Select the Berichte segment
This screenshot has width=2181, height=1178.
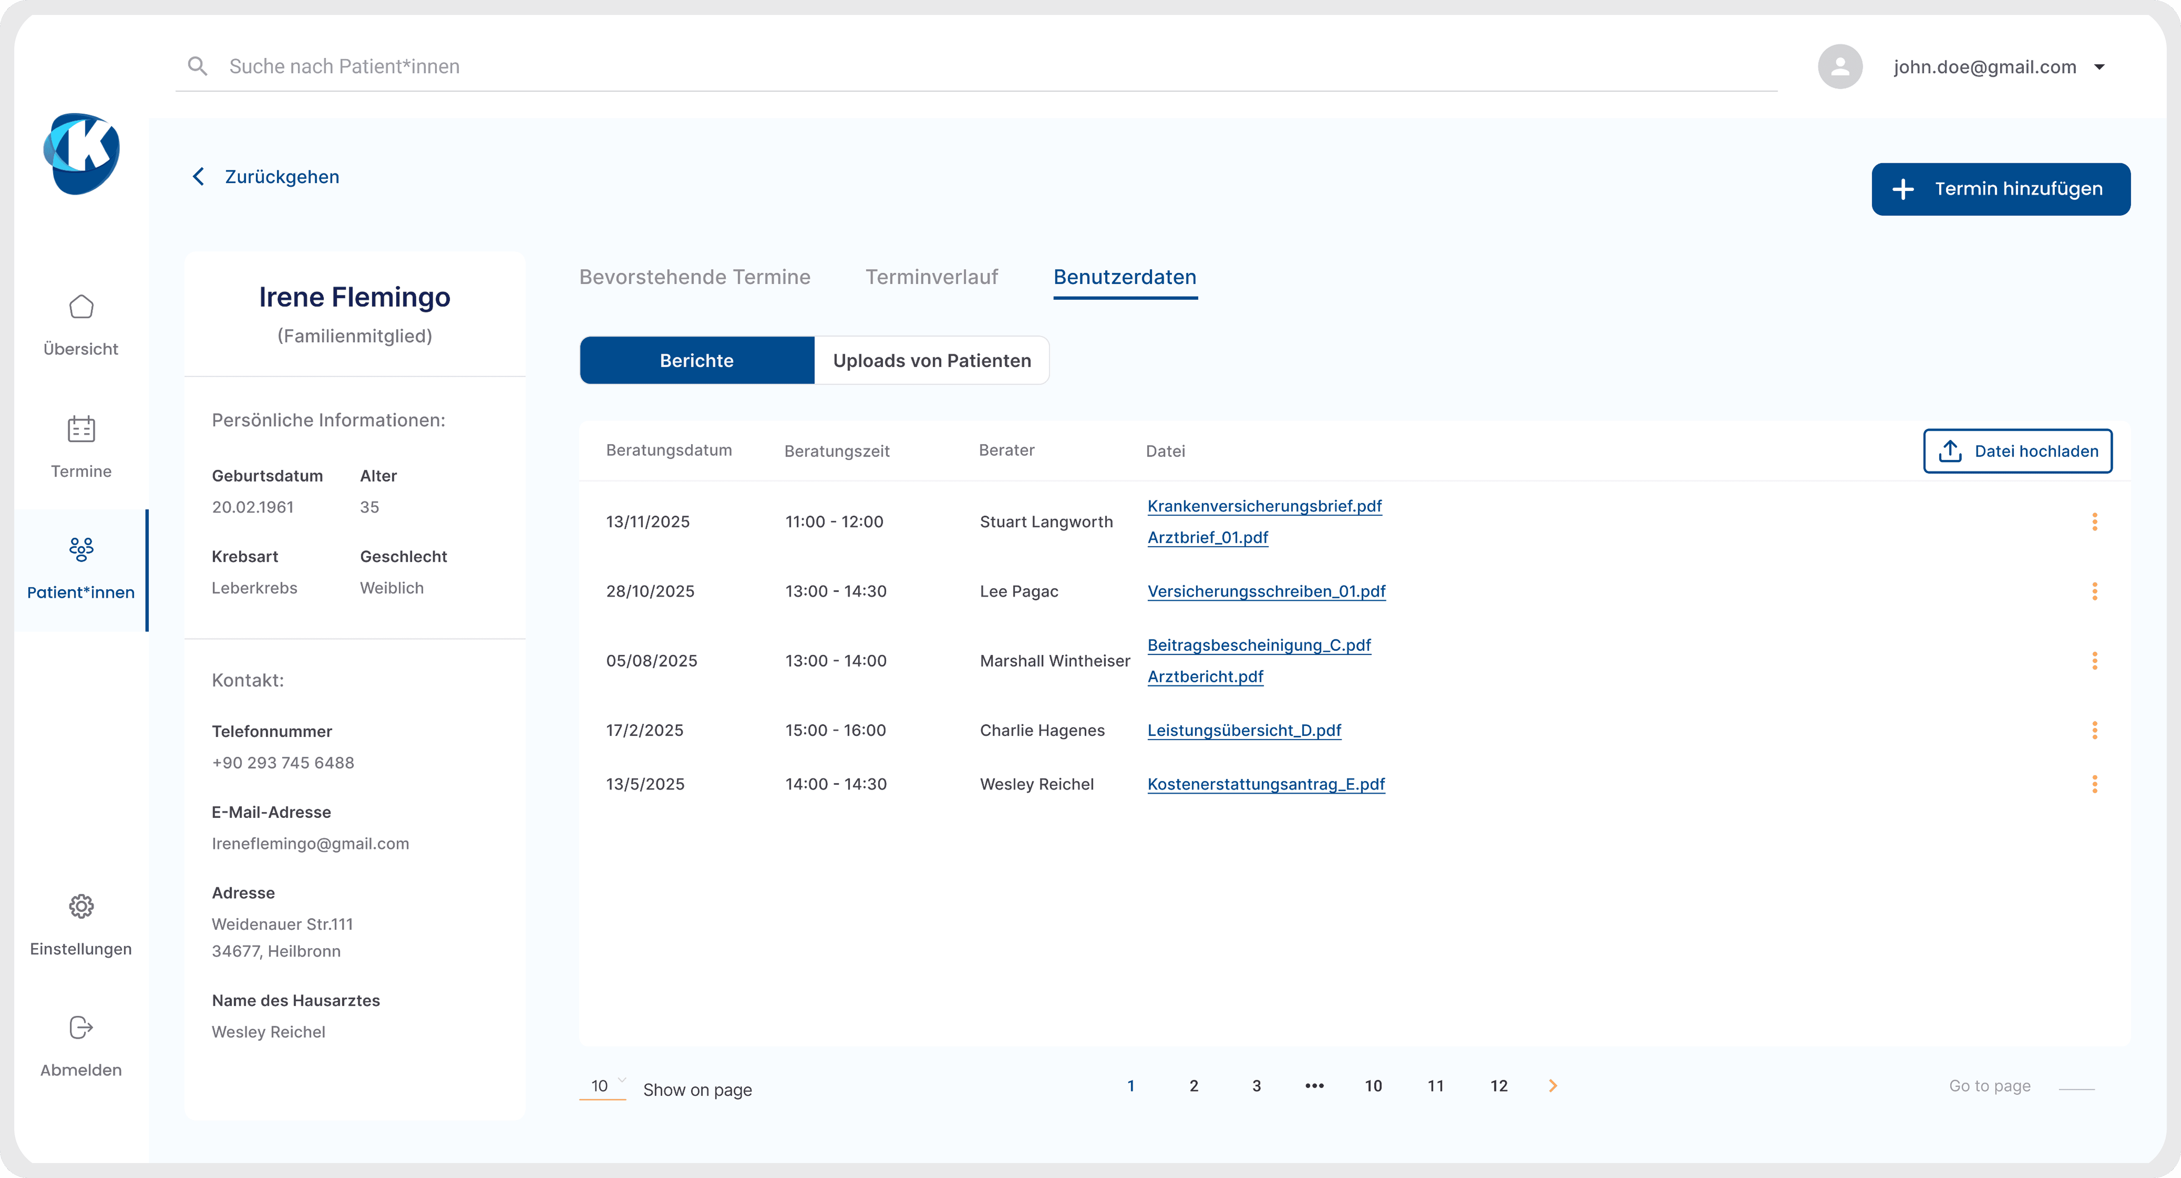[x=697, y=361]
